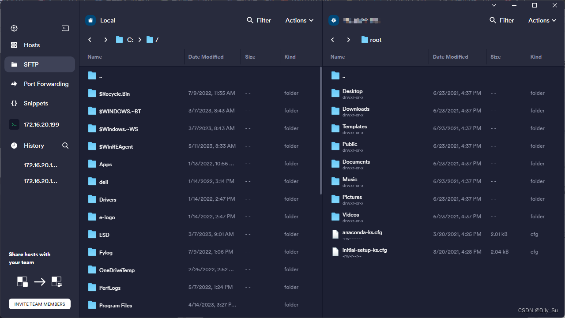The height and width of the screenshot is (318, 565).
Task: Go forward in the remote pane
Action: pos(349,40)
